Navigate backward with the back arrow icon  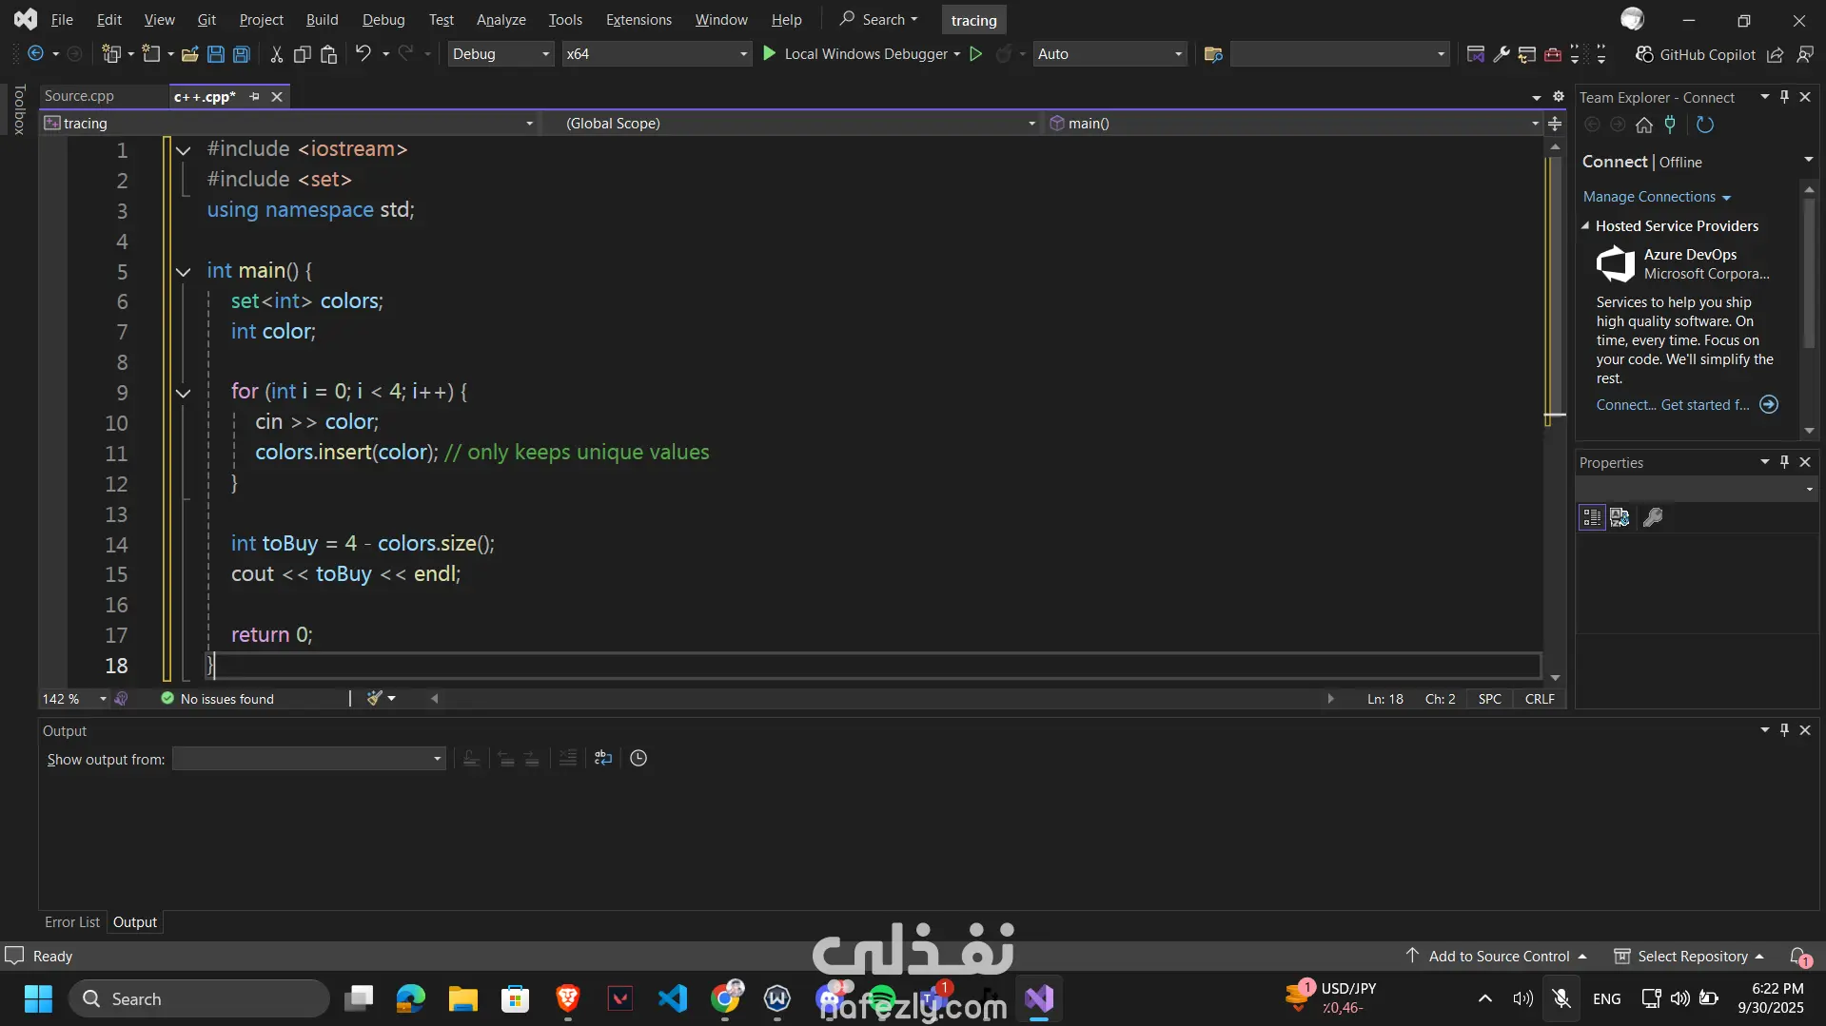pyautogui.click(x=35, y=54)
